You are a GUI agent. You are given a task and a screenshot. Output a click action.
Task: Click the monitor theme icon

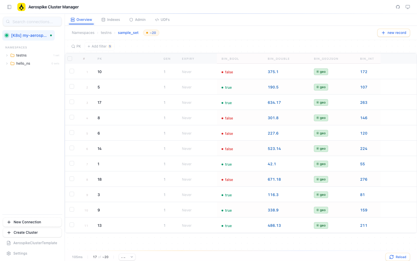[408, 7]
